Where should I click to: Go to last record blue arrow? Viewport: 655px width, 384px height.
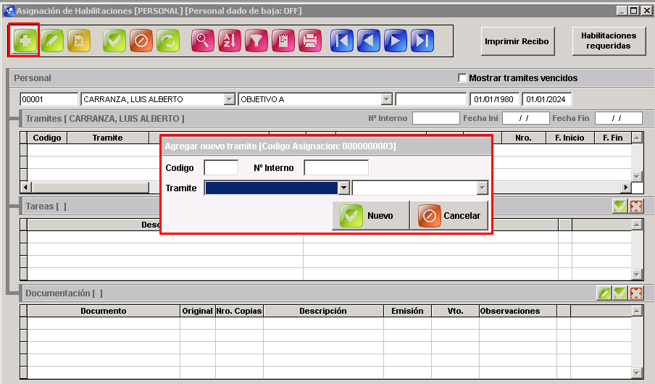point(422,41)
